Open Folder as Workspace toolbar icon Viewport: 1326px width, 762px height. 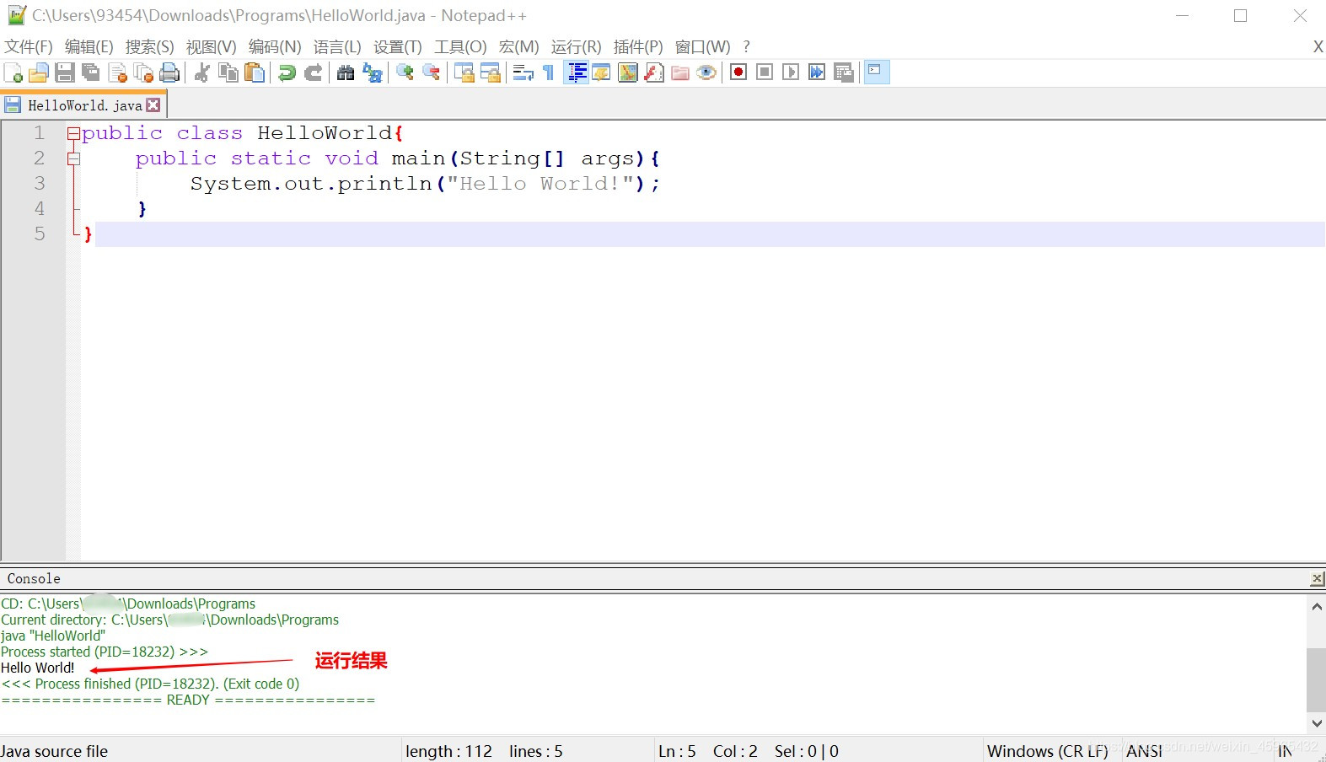(679, 72)
